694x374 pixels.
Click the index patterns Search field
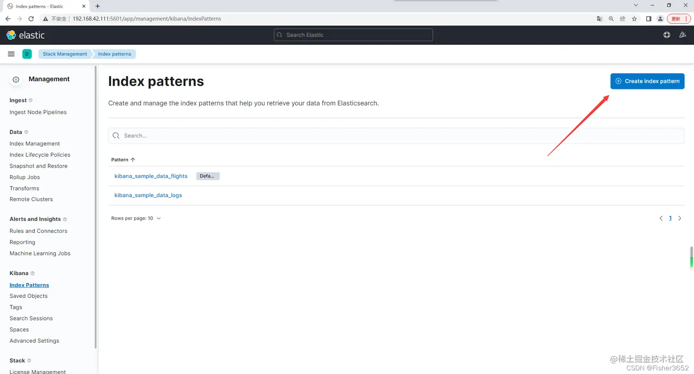(x=396, y=136)
